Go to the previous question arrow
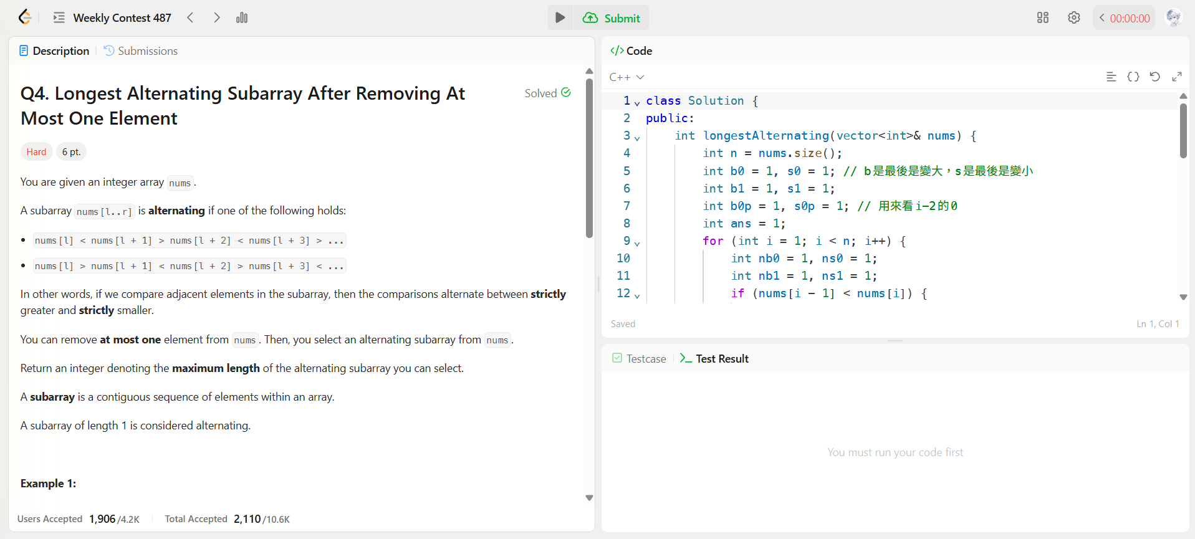This screenshot has width=1195, height=539. click(x=191, y=18)
